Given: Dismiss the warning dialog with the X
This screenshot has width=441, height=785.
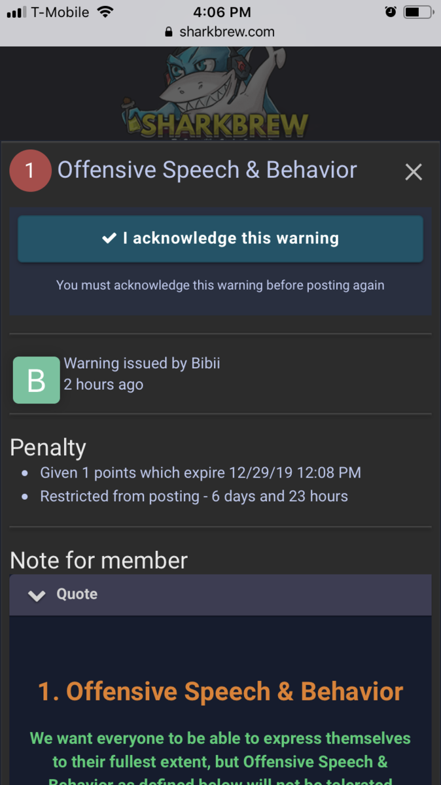Looking at the screenshot, I should [414, 171].
